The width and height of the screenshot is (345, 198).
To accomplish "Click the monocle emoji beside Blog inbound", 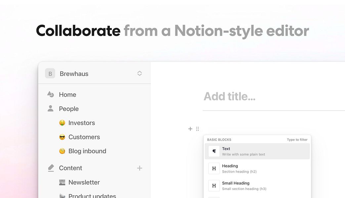I will coord(62,151).
